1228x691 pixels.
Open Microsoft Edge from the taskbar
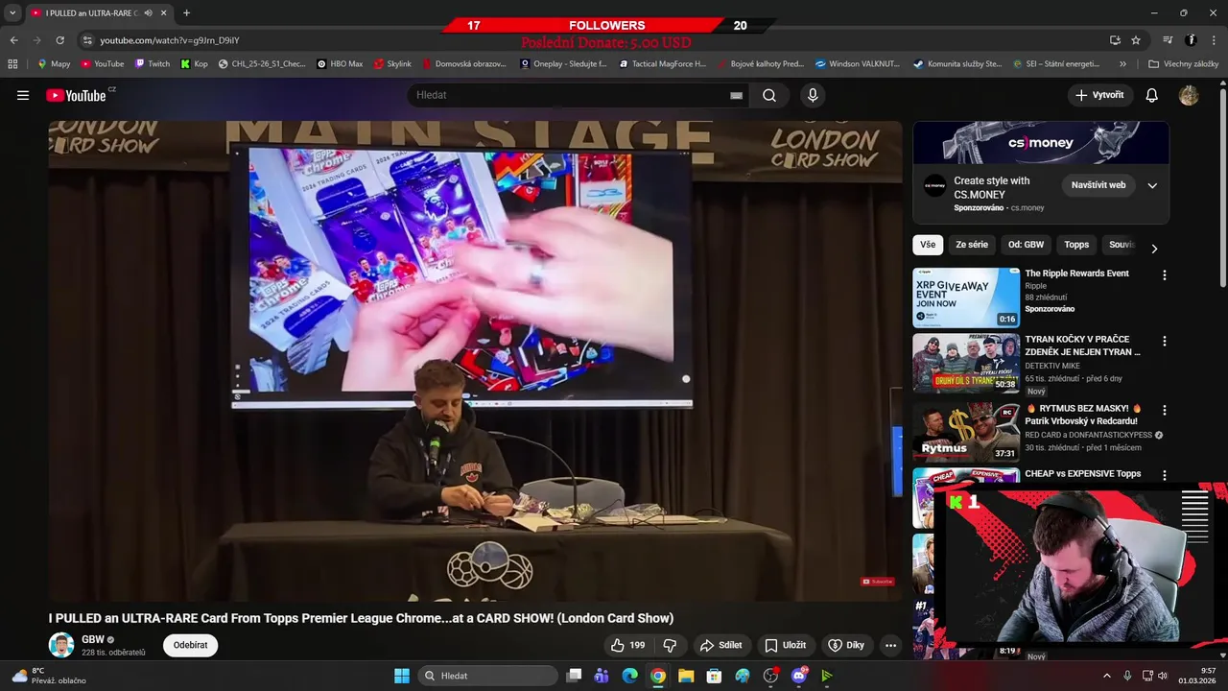pyautogui.click(x=629, y=676)
